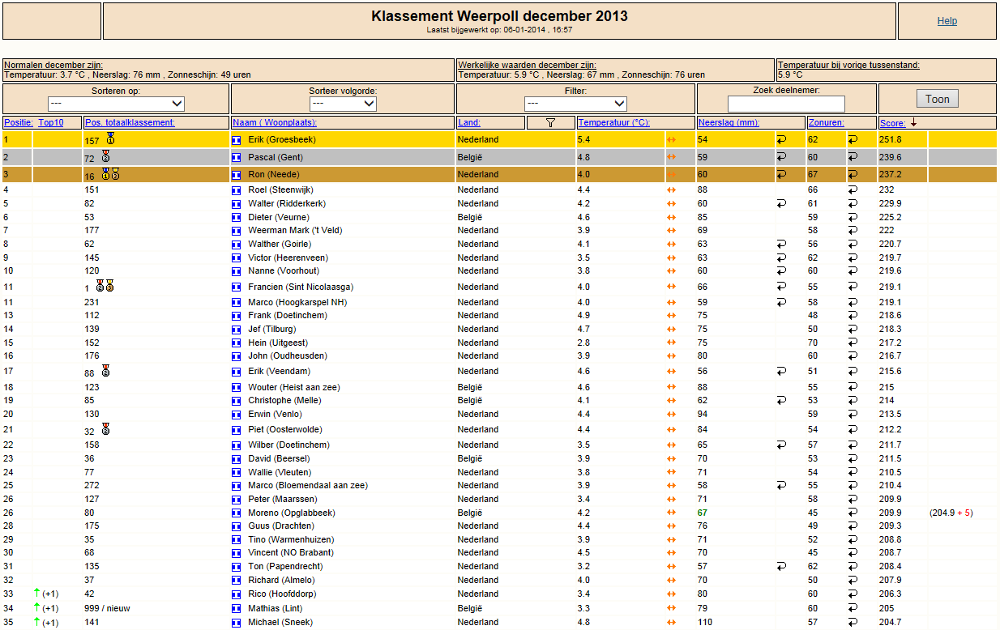Open the Filter dropdown
The image size is (1000, 630).
575,104
